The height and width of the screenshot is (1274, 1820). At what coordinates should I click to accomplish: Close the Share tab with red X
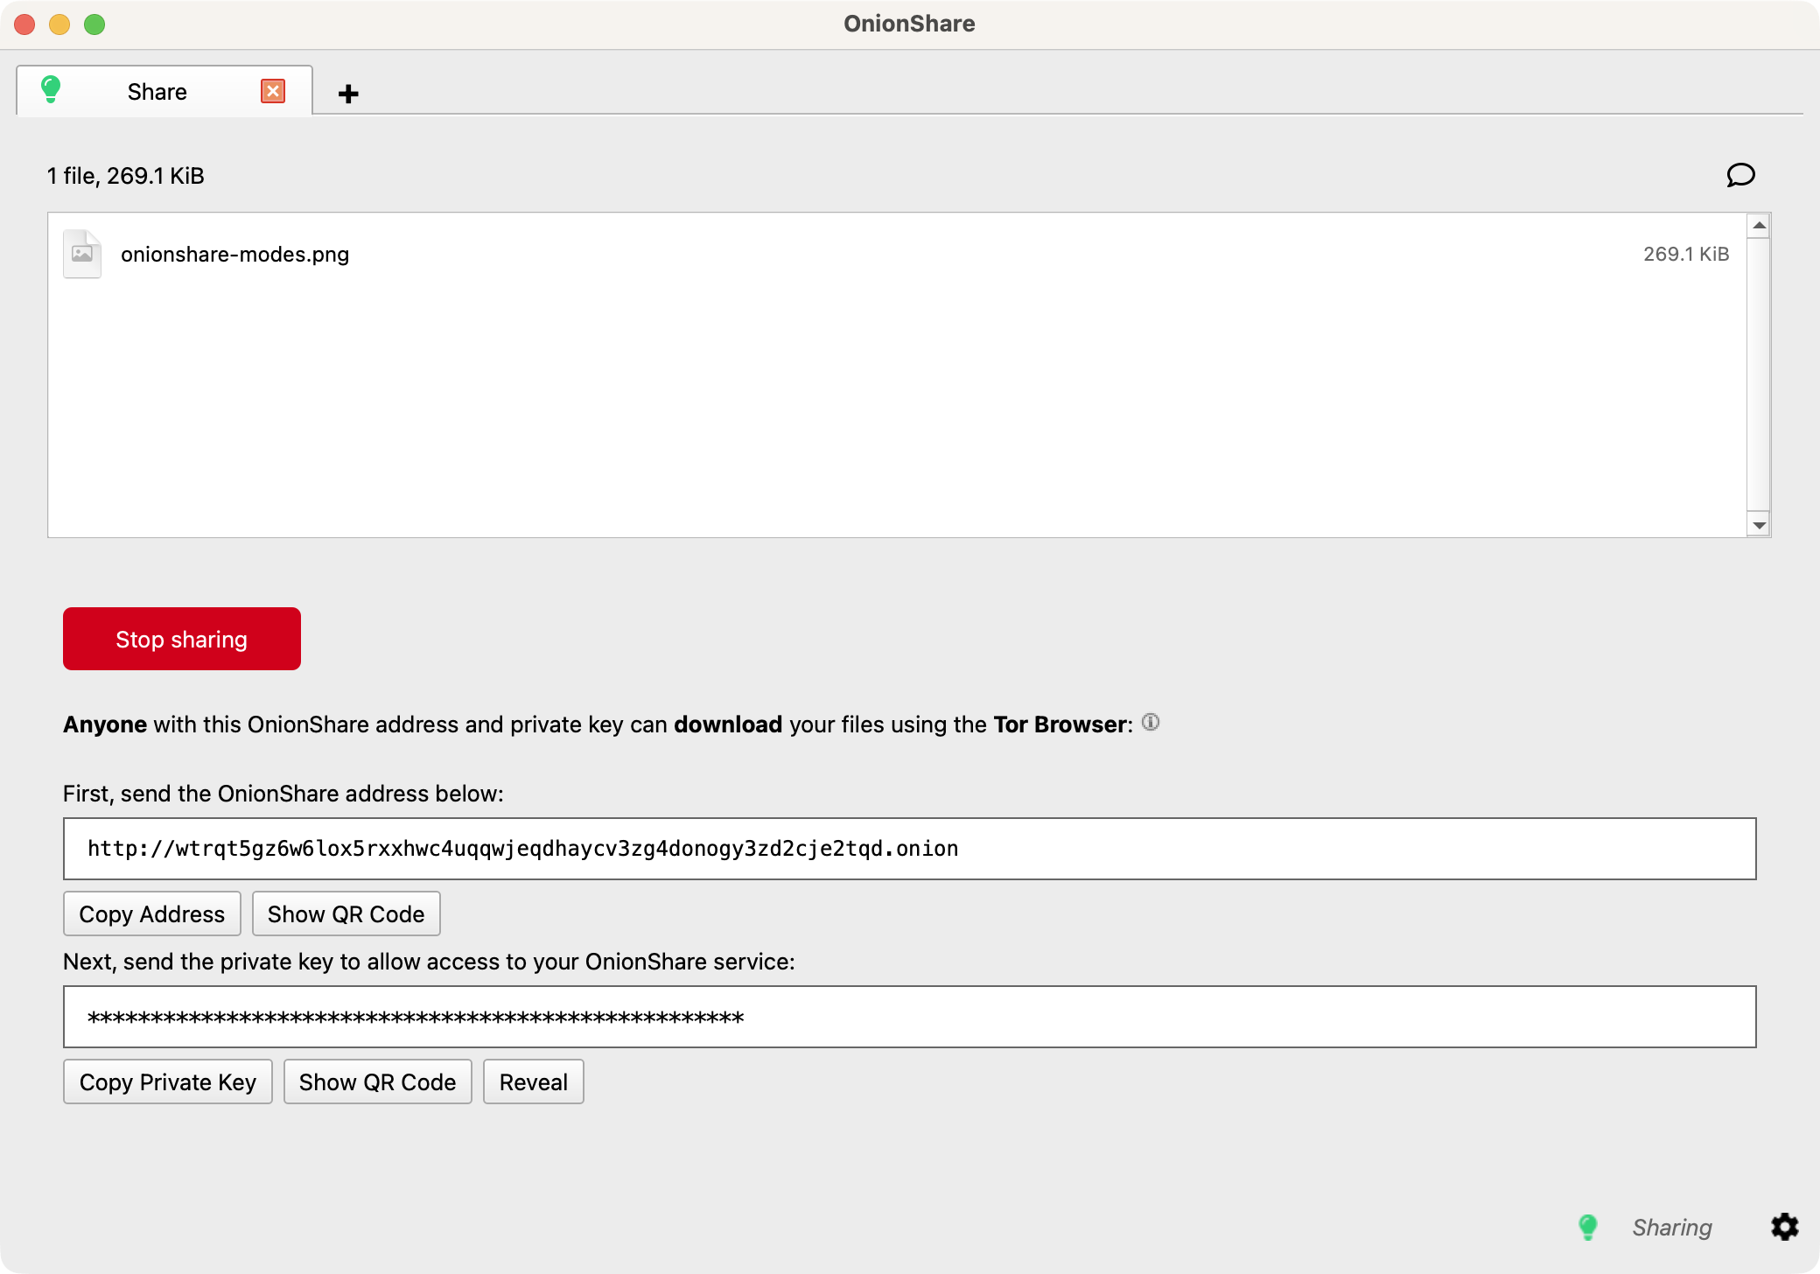click(x=273, y=91)
